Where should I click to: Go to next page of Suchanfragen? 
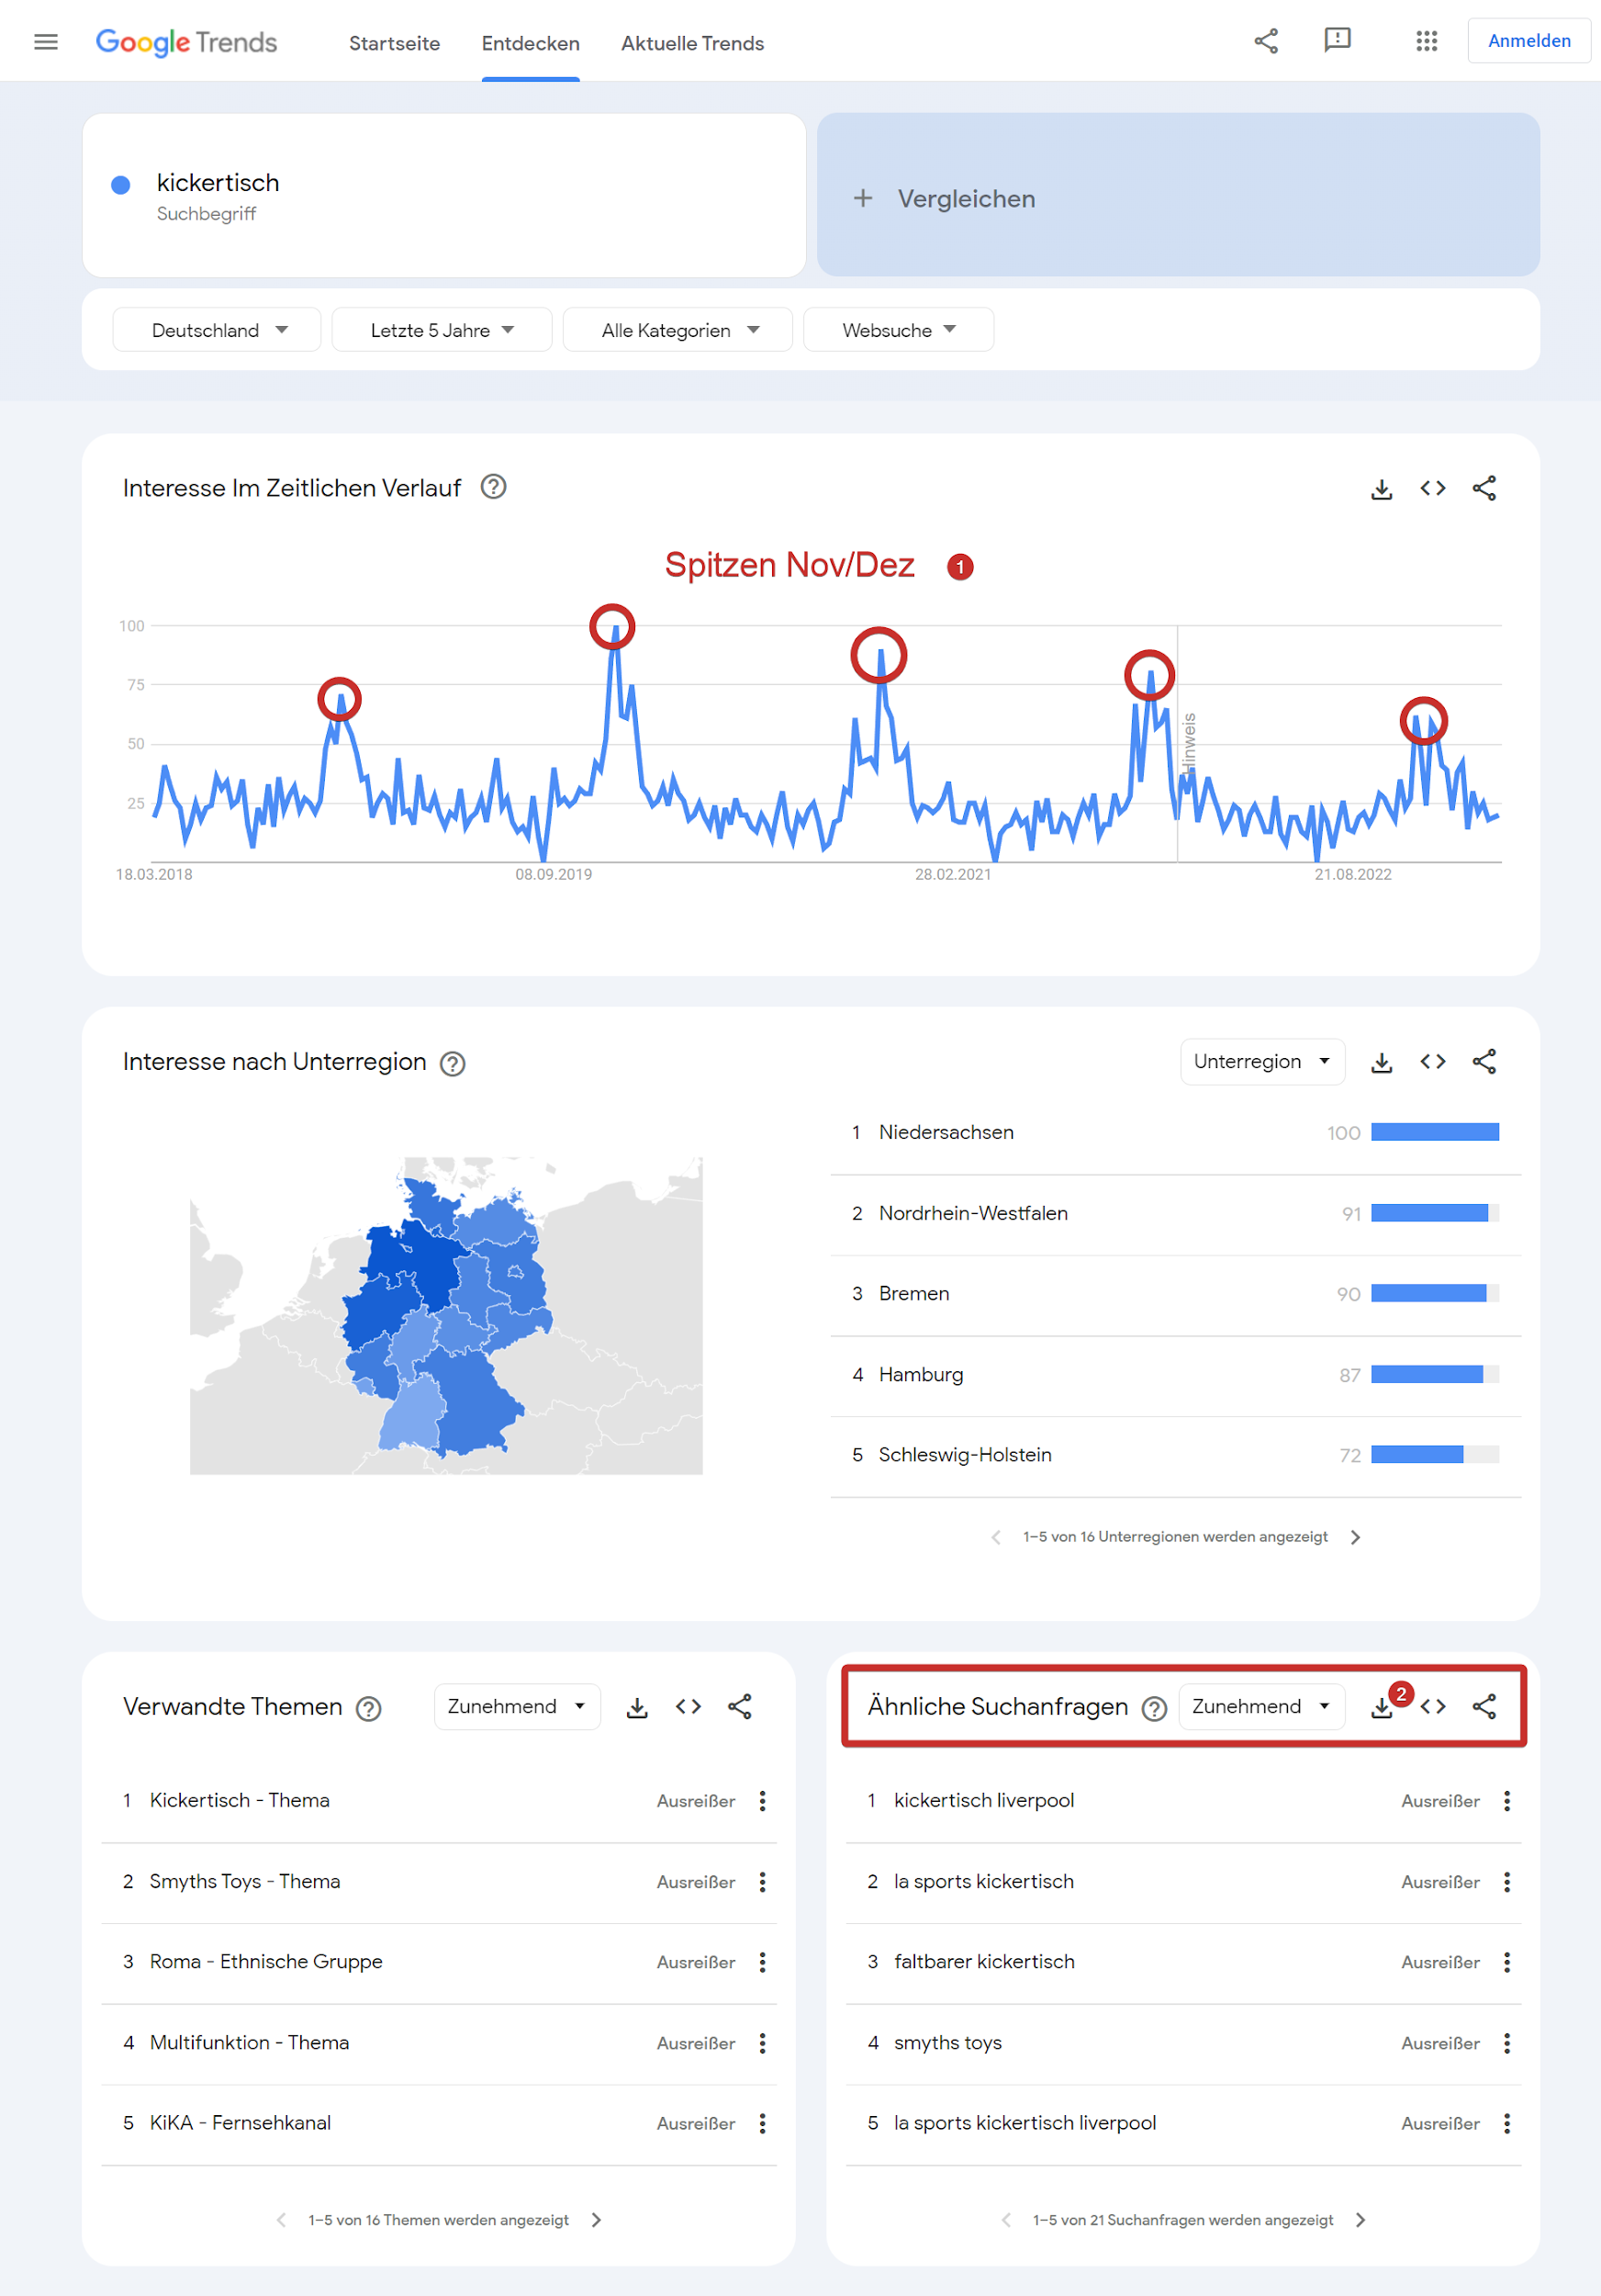(x=1360, y=2219)
